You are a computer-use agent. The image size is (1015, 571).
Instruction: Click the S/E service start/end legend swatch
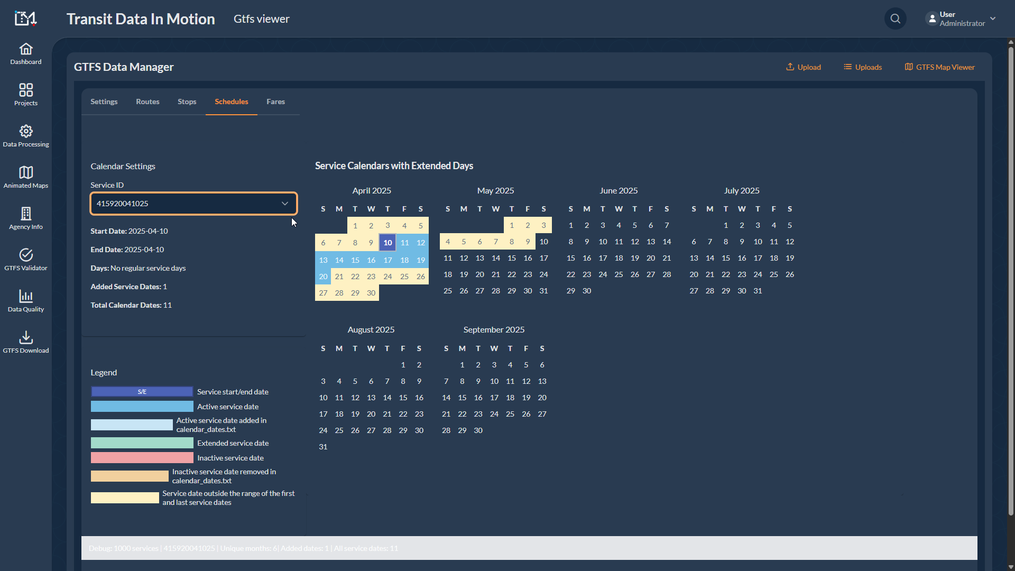coord(142,392)
